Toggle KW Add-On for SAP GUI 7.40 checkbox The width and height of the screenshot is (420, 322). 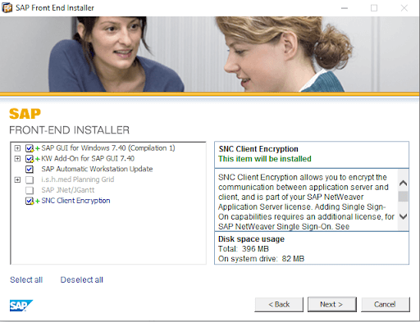(30, 159)
